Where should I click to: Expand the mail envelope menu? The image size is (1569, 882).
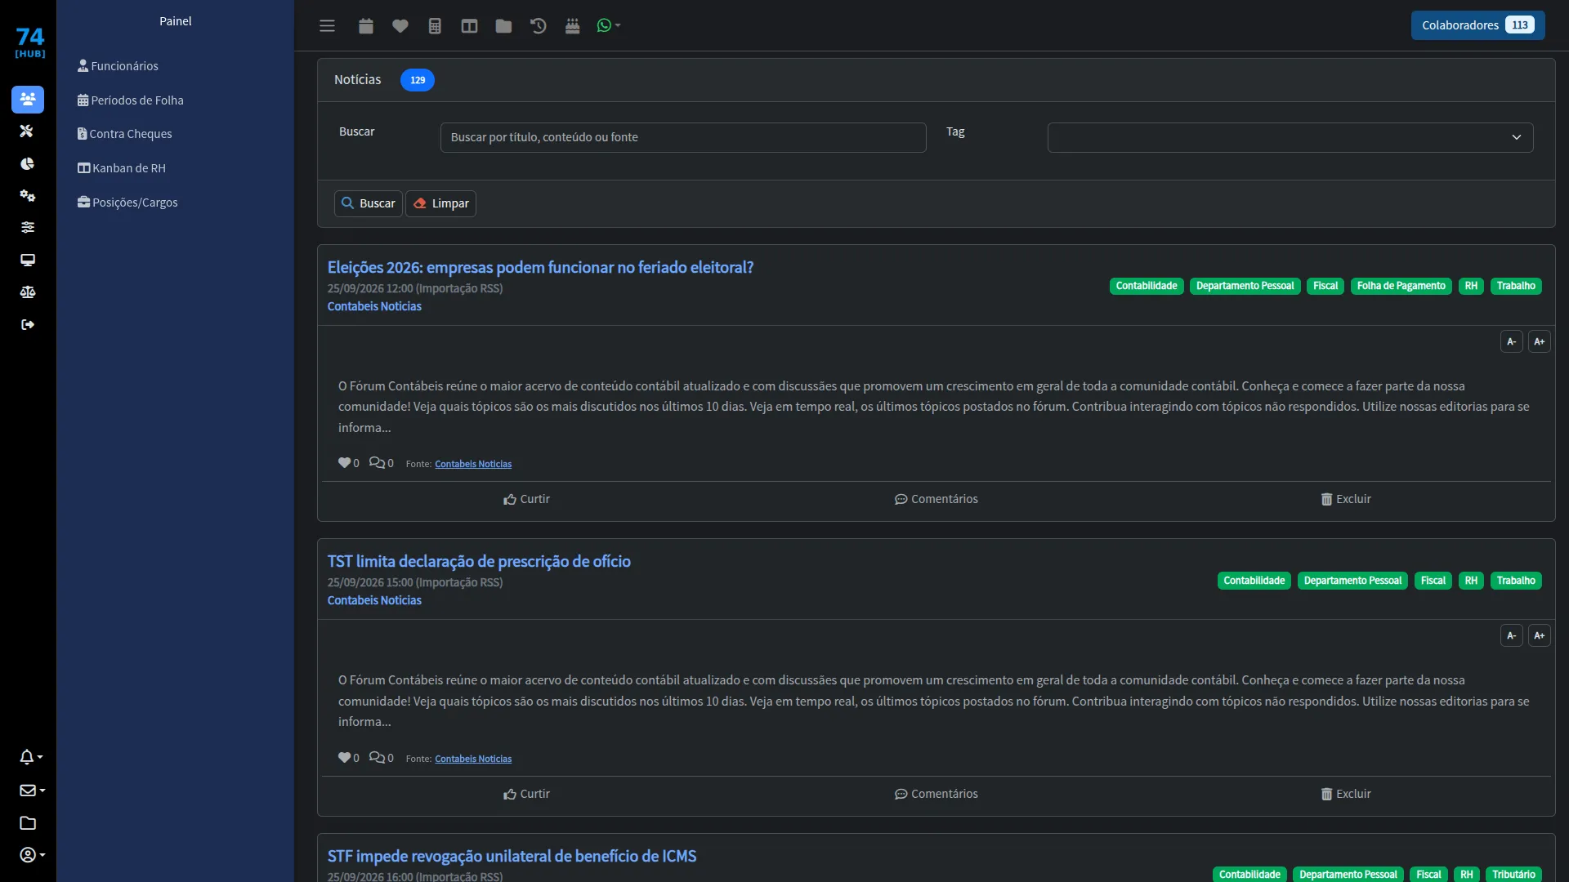(32, 790)
